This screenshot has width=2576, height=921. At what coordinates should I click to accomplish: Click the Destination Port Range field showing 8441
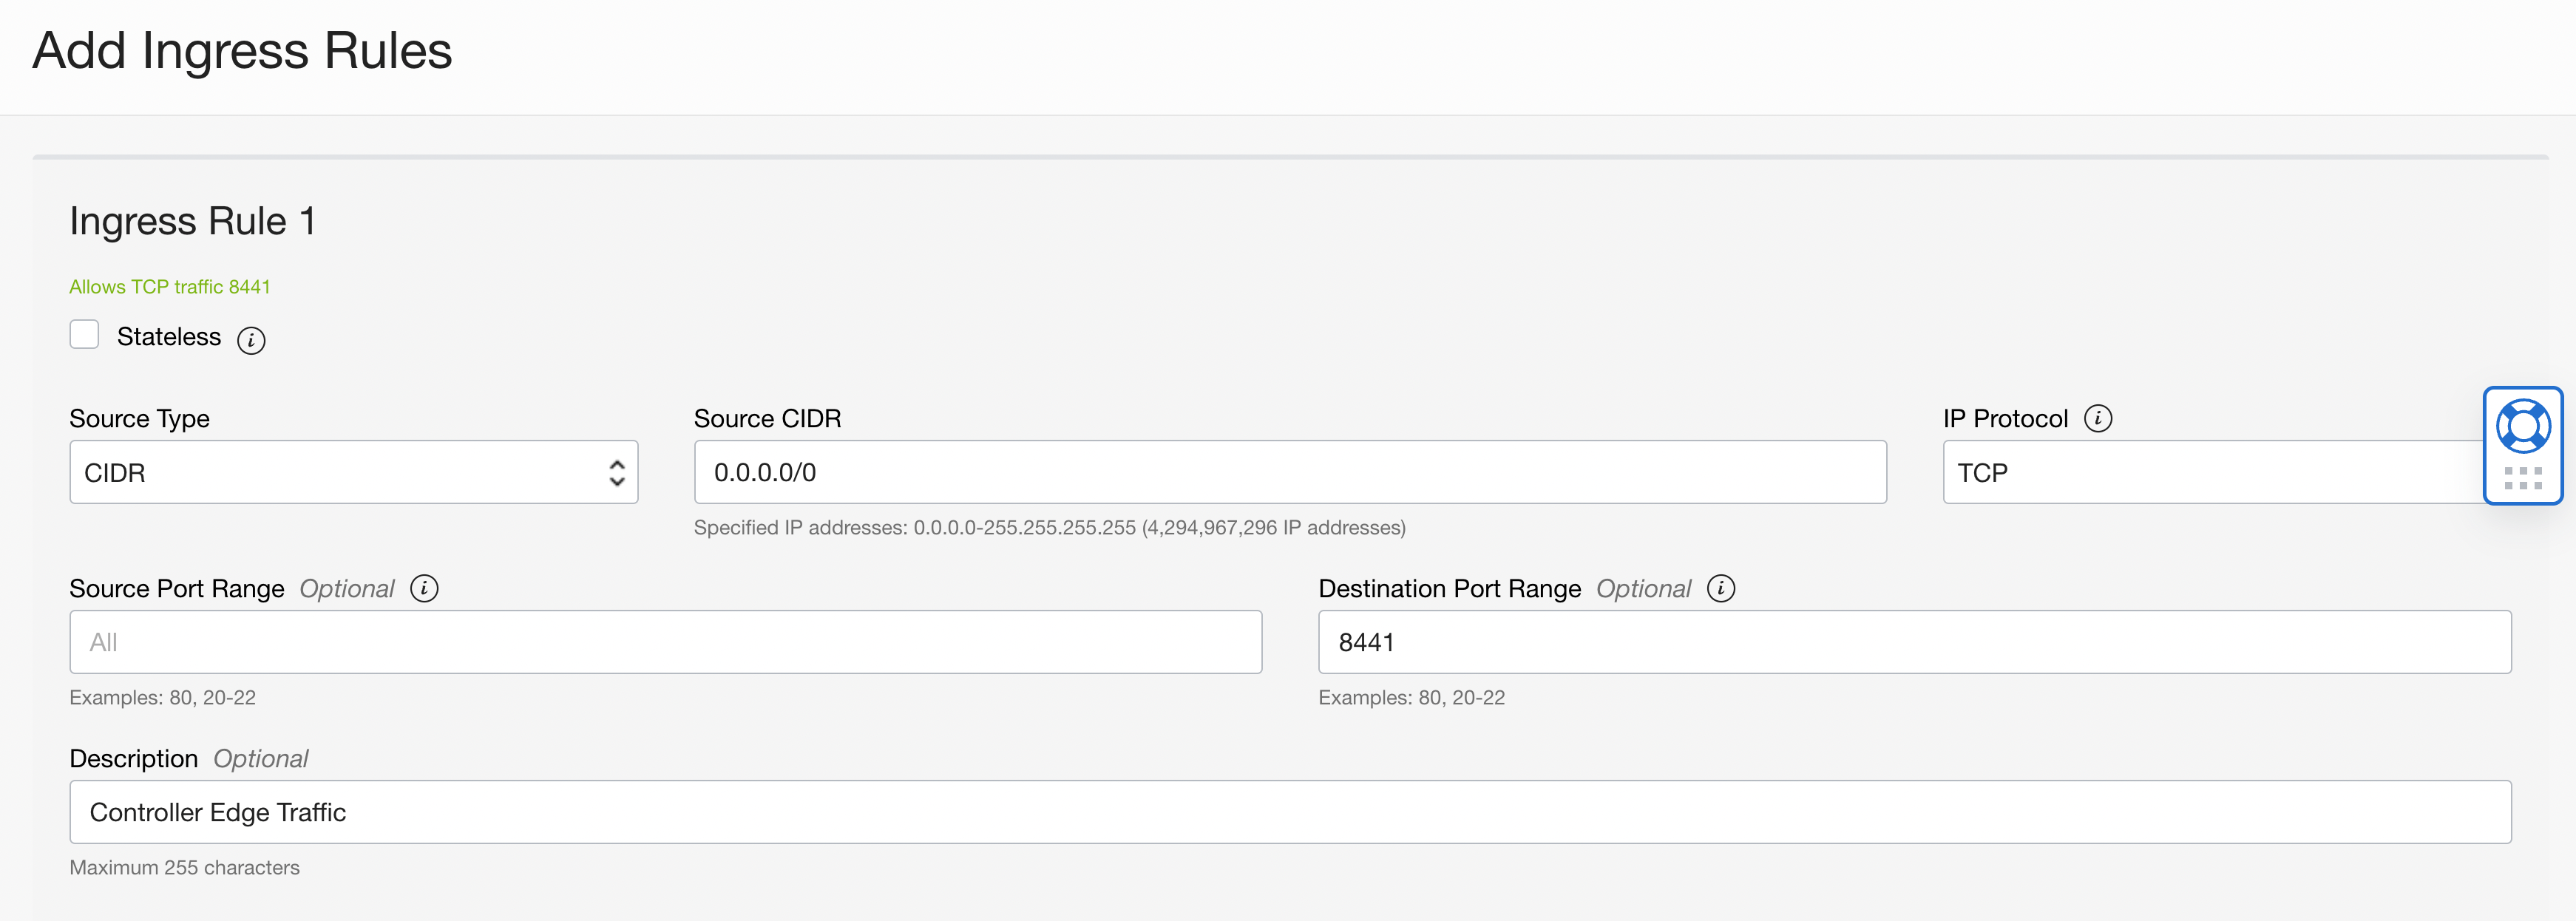[x=1913, y=642]
